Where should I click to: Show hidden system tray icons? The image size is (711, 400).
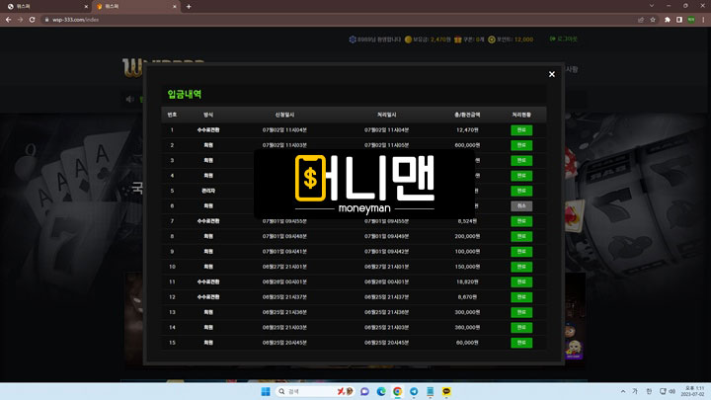(623, 391)
